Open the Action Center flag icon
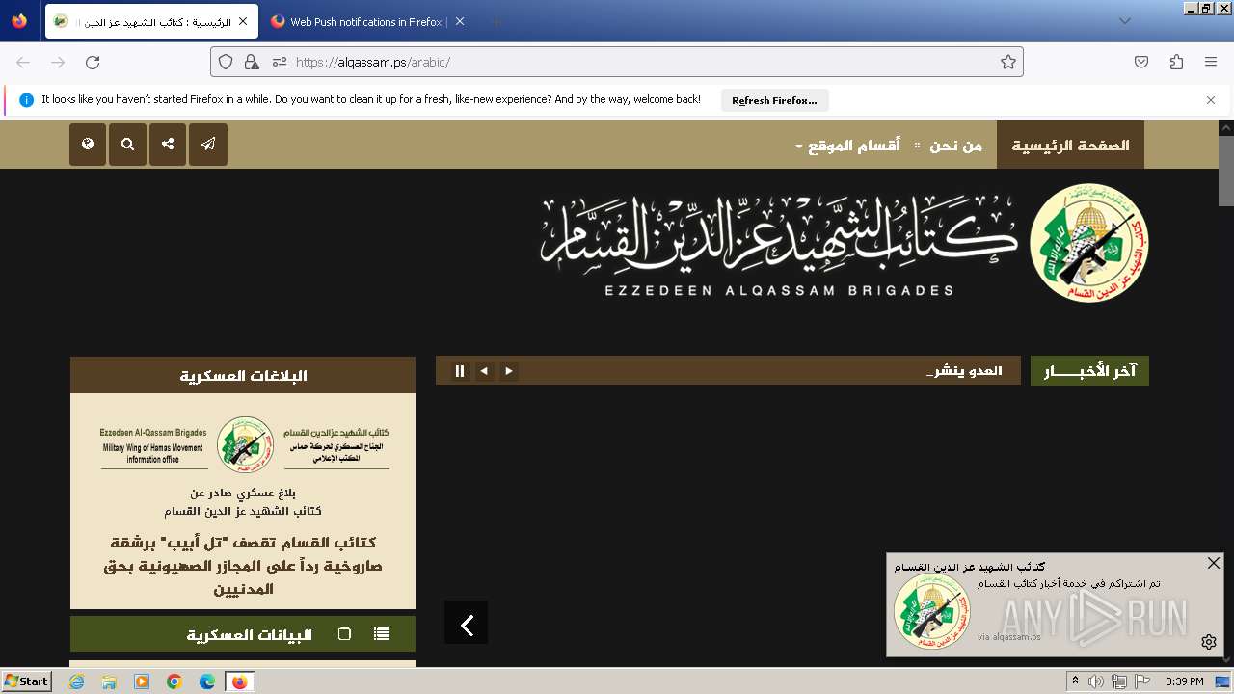This screenshot has height=694, width=1234. tap(1142, 681)
